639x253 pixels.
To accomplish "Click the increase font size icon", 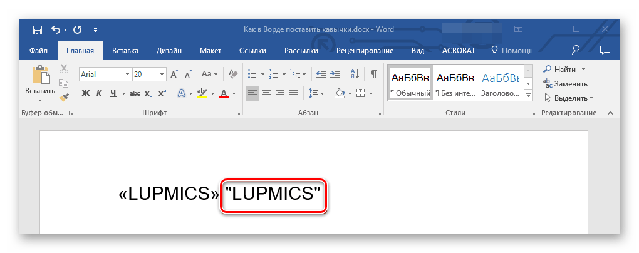I will point(174,74).
